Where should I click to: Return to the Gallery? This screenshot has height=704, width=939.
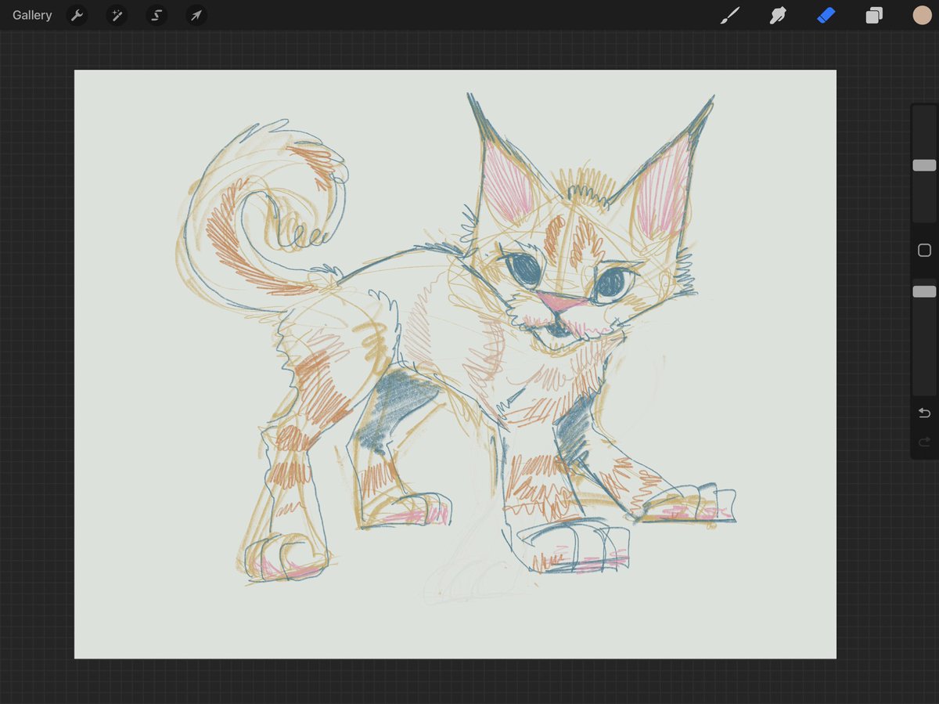coord(31,14)
